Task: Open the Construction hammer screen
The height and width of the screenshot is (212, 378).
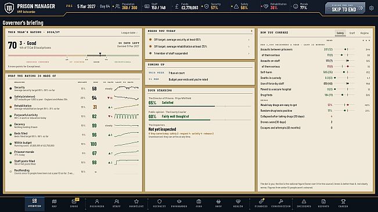Action: (281, 203)
